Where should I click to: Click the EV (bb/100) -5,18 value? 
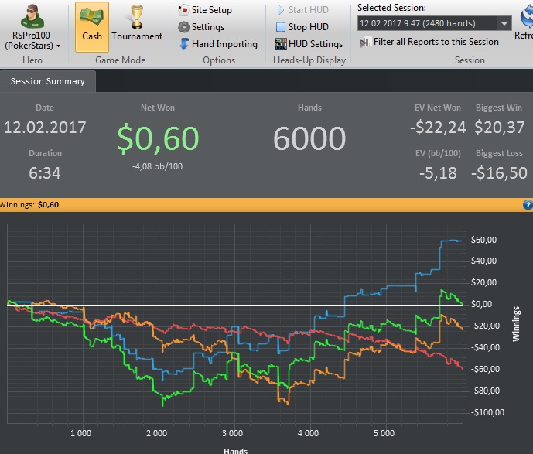tap(438, 173)
